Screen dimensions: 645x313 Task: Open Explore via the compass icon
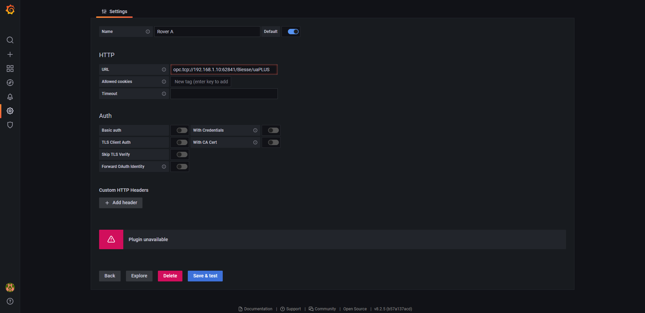click(x=10, y=83)
